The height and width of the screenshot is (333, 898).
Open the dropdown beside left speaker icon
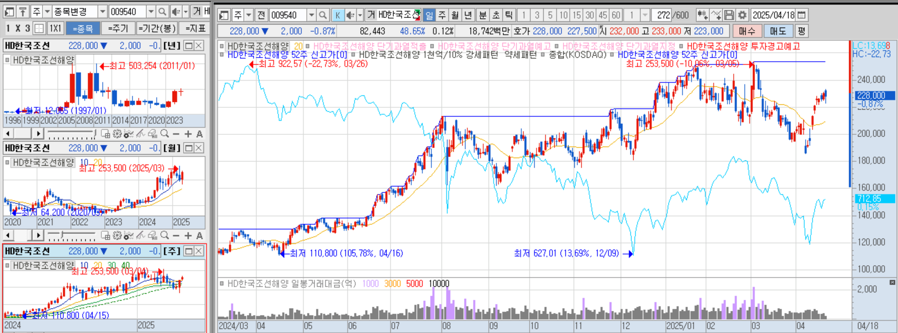186,12
